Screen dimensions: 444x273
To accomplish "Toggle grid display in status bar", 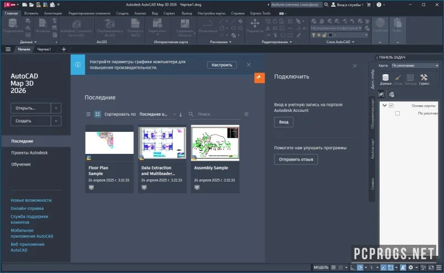I will pos(334,267).
